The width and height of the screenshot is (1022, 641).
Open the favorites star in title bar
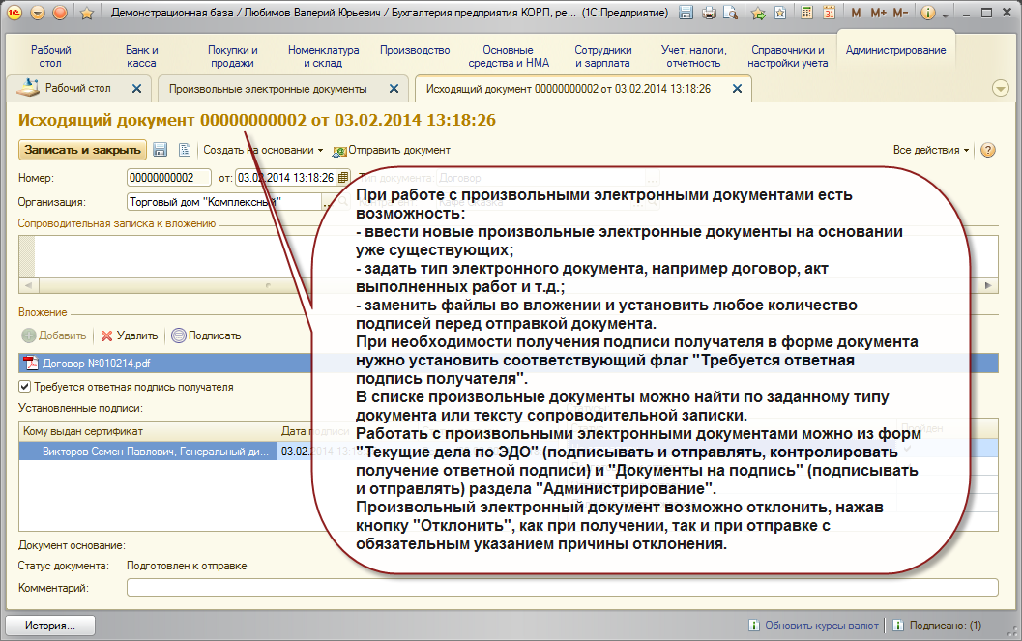(x=87, y=13)
